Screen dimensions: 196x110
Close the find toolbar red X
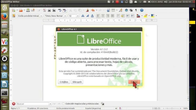(14, 104)
